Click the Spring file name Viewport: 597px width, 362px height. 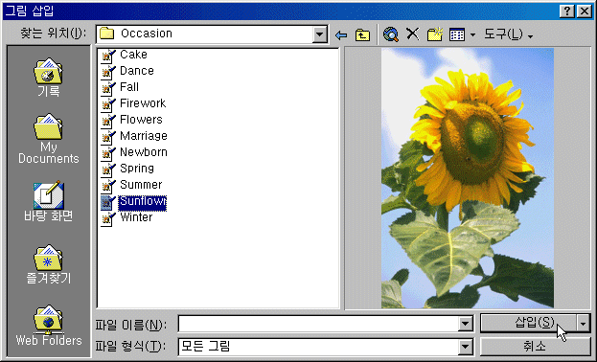point(137,169)
